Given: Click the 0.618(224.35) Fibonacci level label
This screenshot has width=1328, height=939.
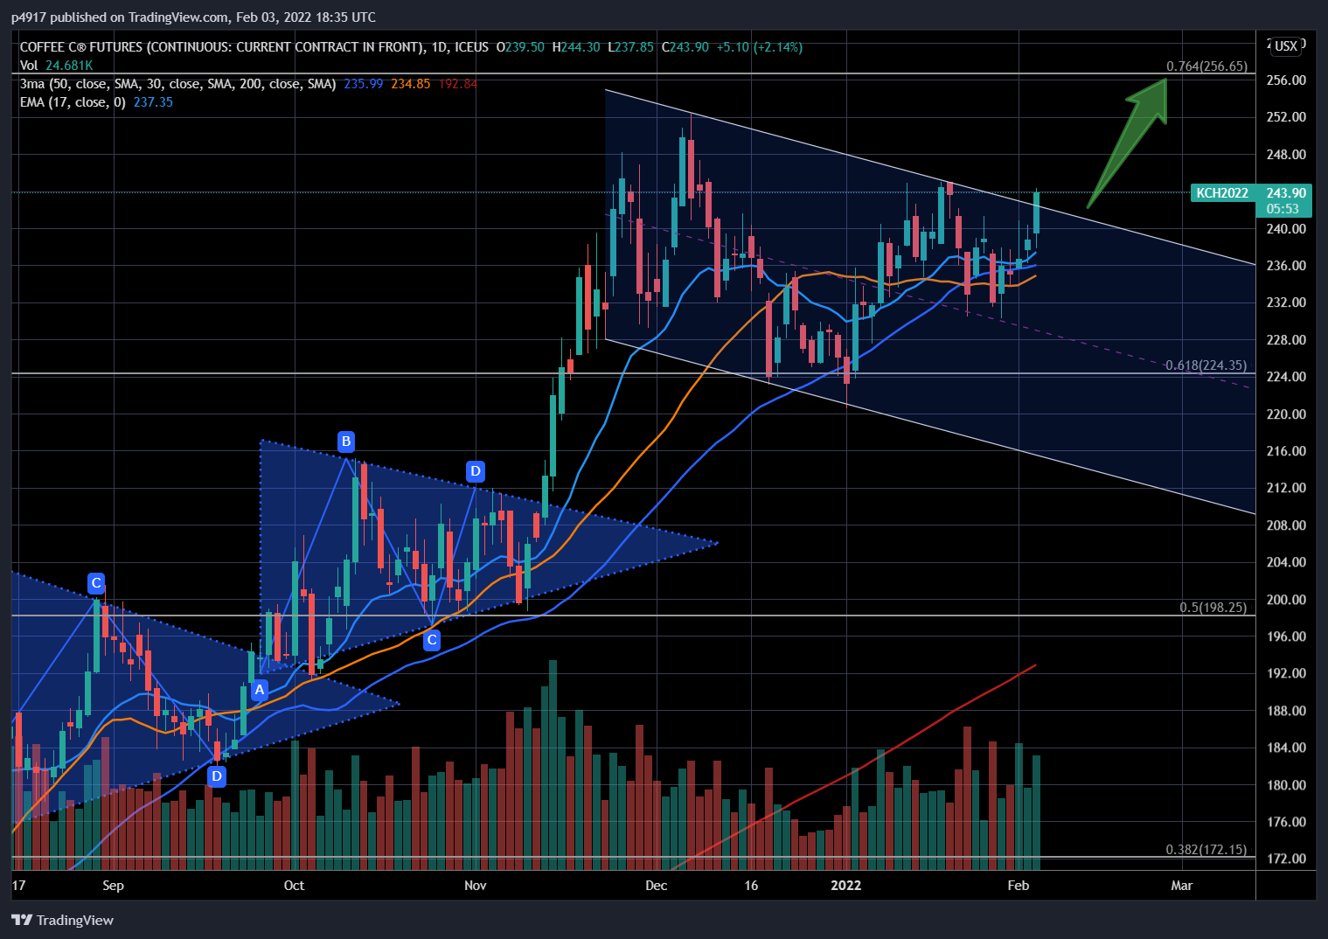Looking at the screenshot, I should [x=1206, y=365].
